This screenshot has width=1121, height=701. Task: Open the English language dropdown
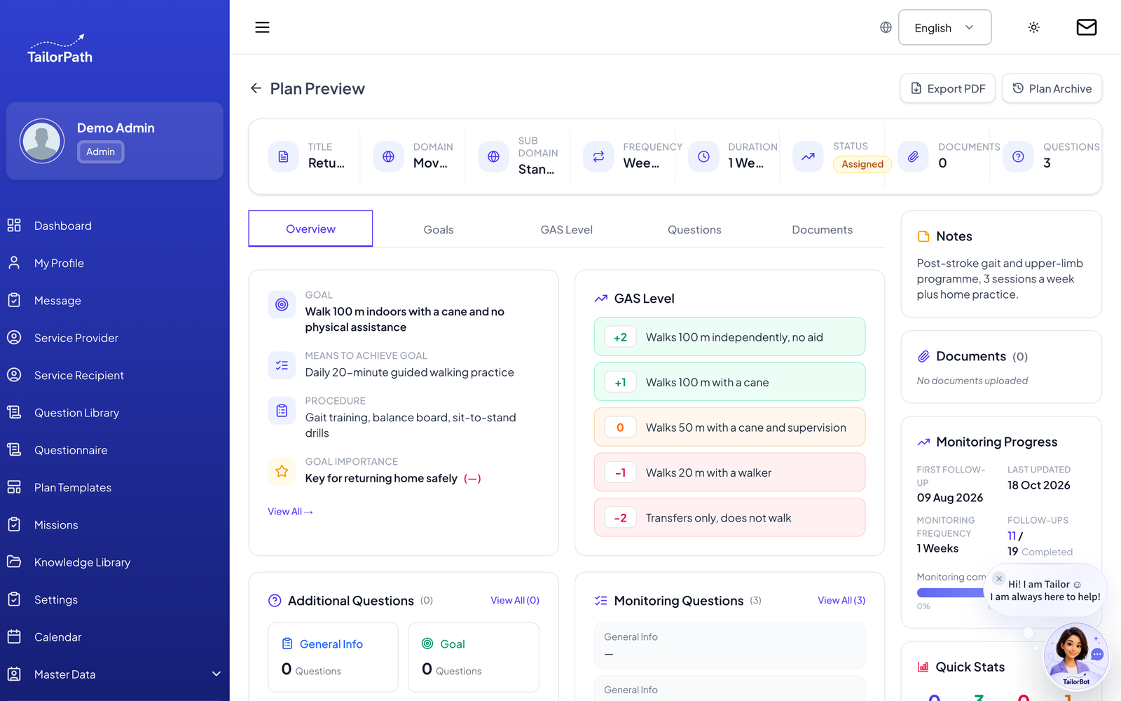(944, 27)
